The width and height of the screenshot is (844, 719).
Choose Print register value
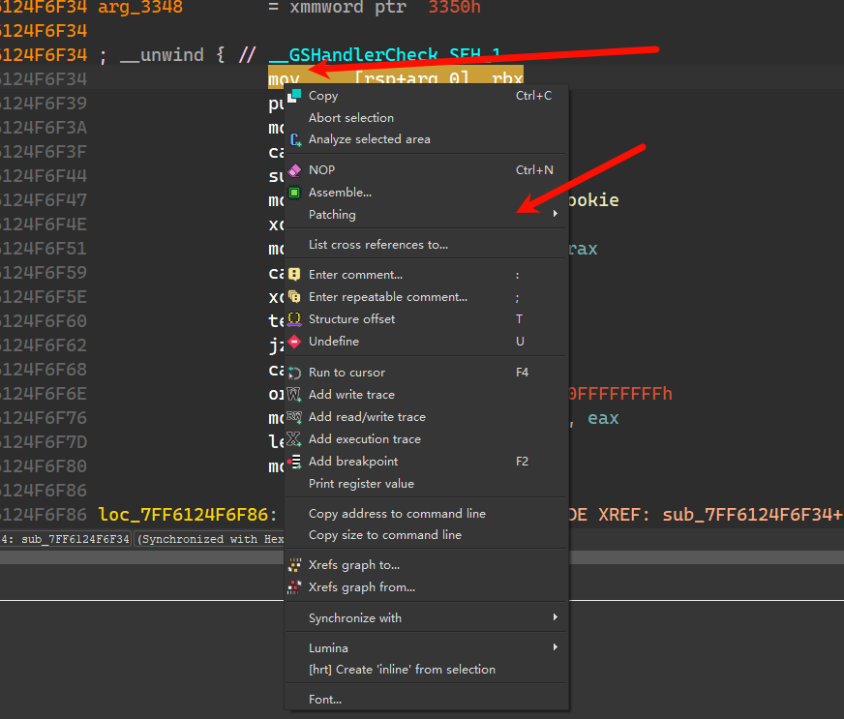click(x=426, y=484)
